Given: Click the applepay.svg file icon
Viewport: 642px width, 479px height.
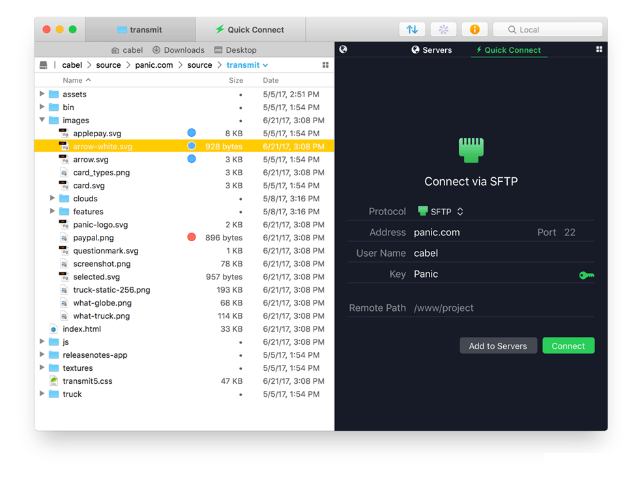Looking at the screenshot, I should (64, 134).
